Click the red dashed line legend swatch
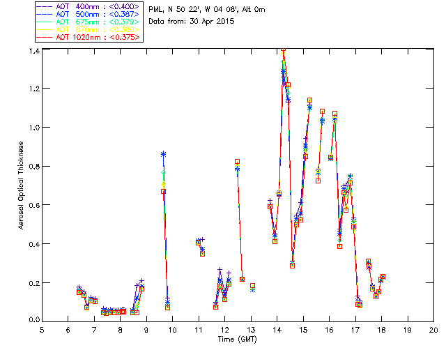This screenshot has width=446, height=357. (45, 37)
